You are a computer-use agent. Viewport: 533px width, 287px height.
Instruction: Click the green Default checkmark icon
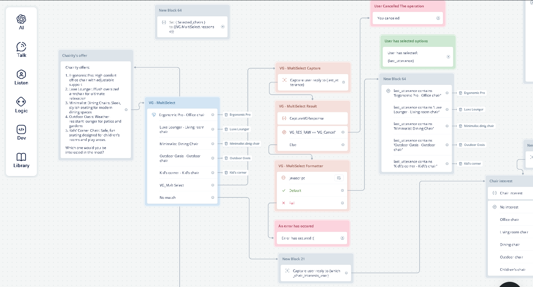tap(284, 191)
